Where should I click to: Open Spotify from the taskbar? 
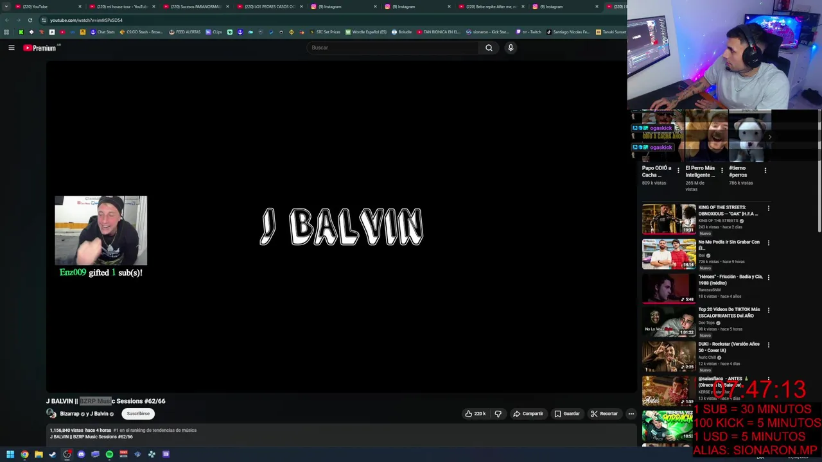click(x=109, y=454)
